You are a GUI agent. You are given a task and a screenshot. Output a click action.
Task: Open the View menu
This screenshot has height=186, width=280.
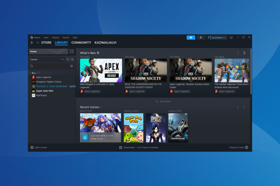click(x=46, y=37)
